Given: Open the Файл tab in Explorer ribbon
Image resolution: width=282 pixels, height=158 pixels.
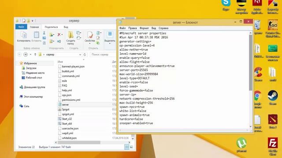Looking at the screenshot, I should (x=21, y=27).
